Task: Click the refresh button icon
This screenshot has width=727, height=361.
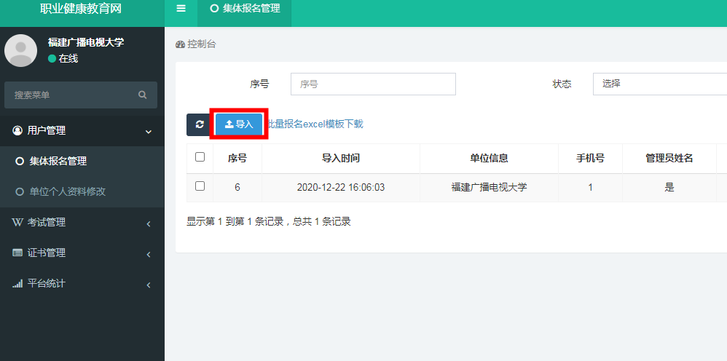Action: (x=199, y=124)
